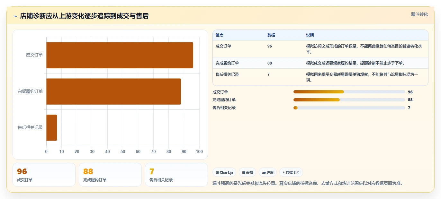Click the 售后相关记录 label of the progress list
The height and width of the screenshot is (199, 441).
[x=224, y=108]
